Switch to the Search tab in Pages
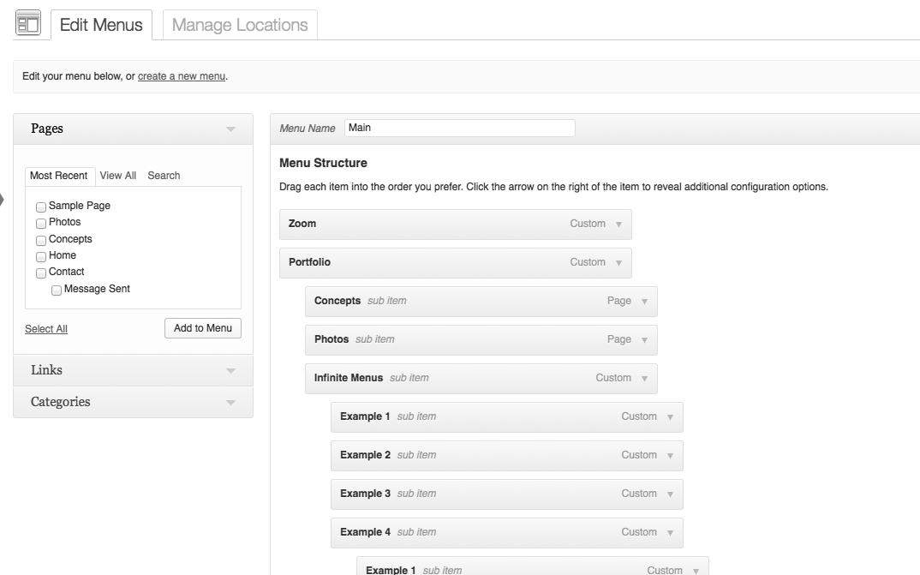Screen dimensions: 920x575 coord(164,176)
